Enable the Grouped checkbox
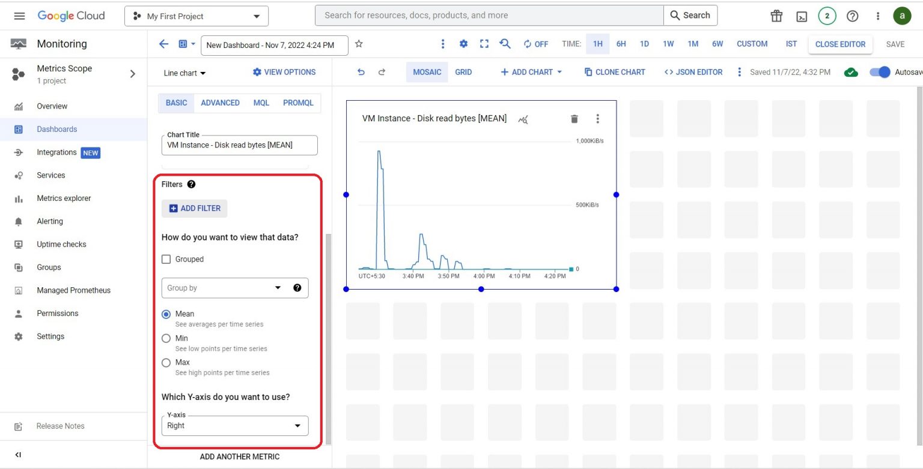This screenshot has height=469, width=923. (166, 259)
